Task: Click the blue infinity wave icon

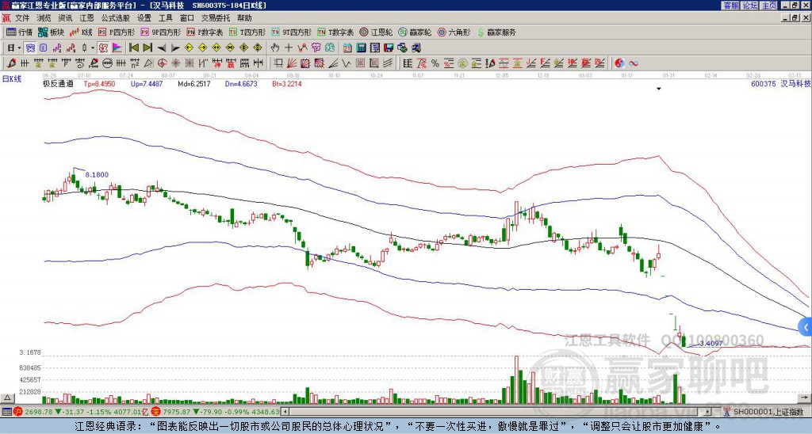Action: click(x=634, y=63)
